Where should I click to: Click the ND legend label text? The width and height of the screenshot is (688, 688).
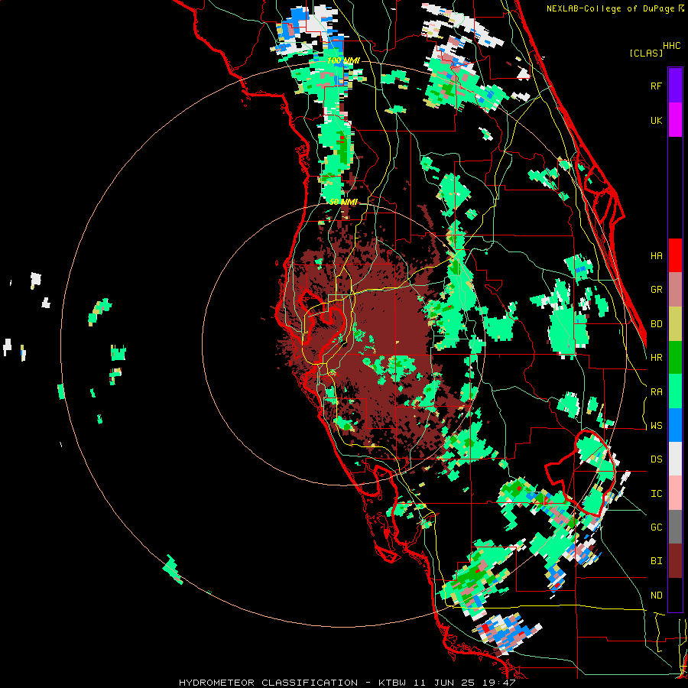coord(656,596)
